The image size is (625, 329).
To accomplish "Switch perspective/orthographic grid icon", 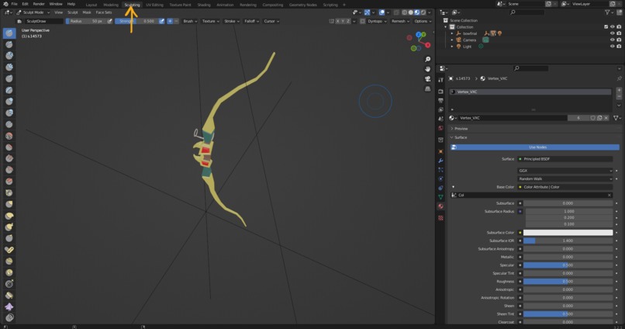I will coord(428,88).
